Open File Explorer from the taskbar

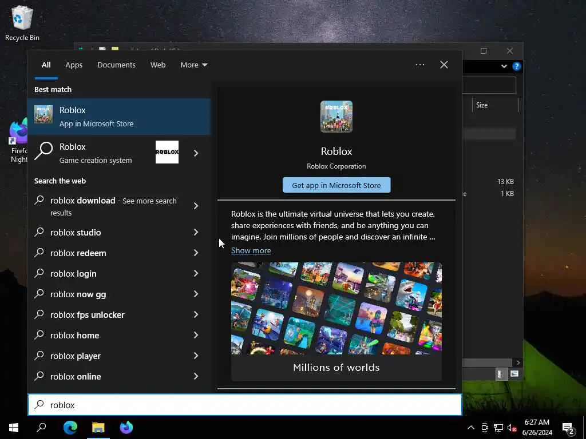click(98, 428)
